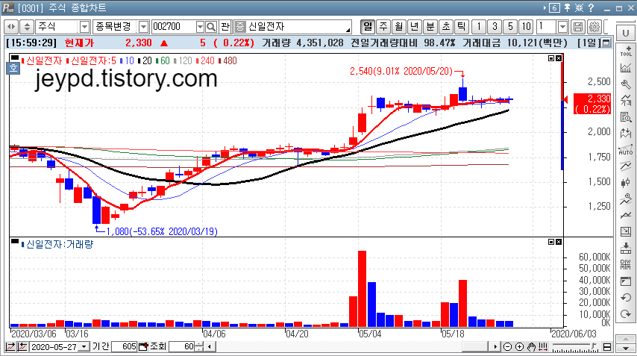The height and width of the screenshot is (356, 637).
Task: Click the multi-chart grid layout icon
Action: pyautogui.click(x=626, y=264)
